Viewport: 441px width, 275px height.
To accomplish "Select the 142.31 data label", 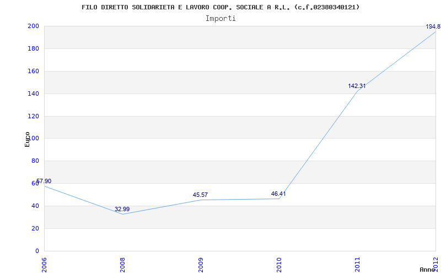I will click(x=357, y=86).
